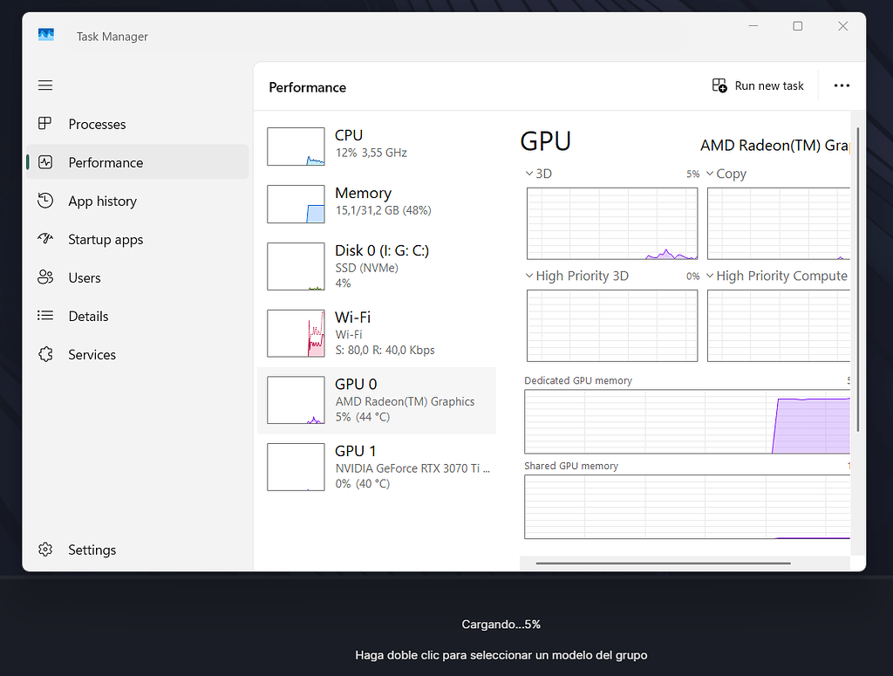Select GPU 1 NVIDIA GeForce RTX 3070 Ti entry
893x676 pixels.
pos(377,467)
